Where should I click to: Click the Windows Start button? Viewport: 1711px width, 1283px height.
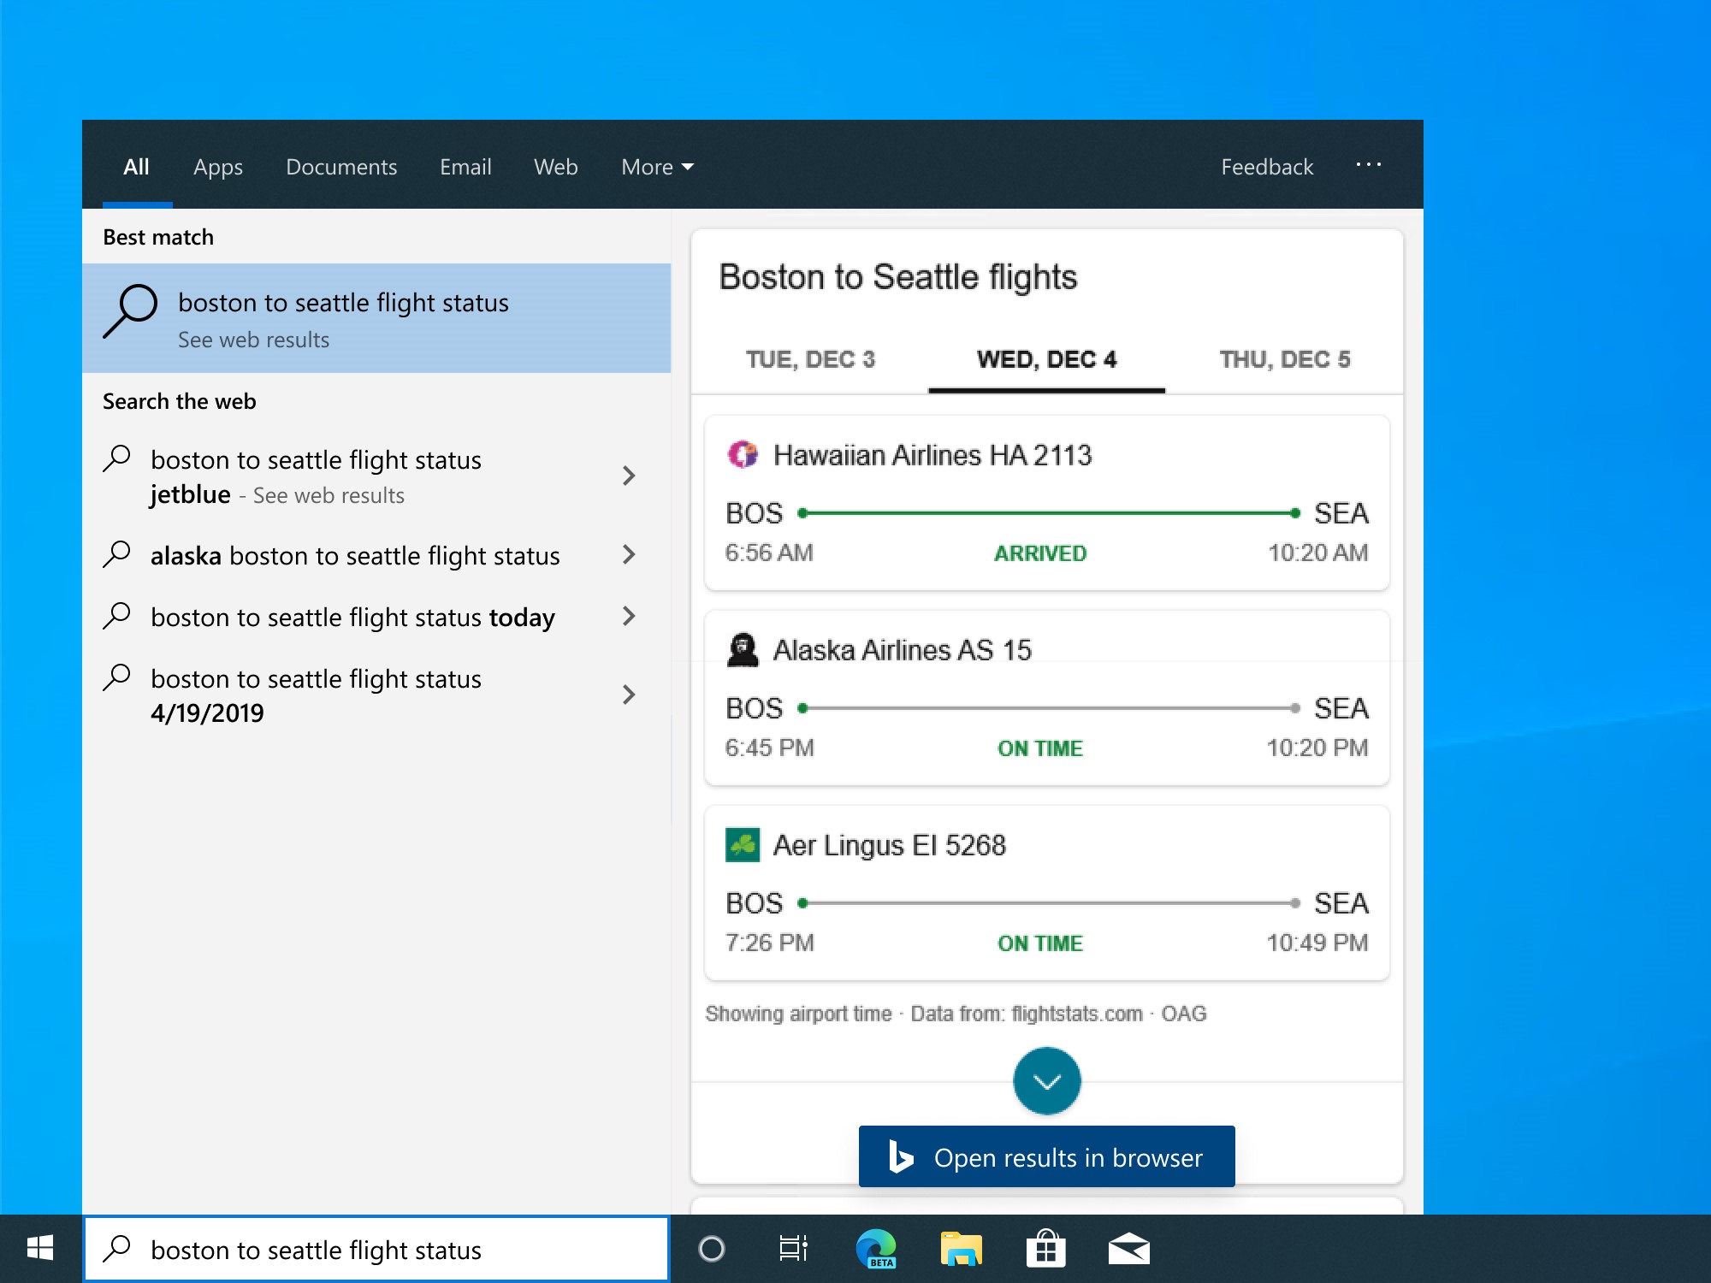pyautogui.click(x=40, y=1249)
